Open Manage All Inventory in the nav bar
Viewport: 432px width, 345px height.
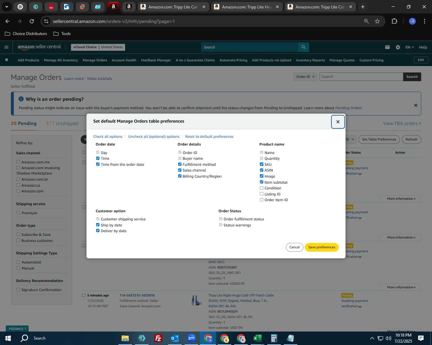pos(61,60)
